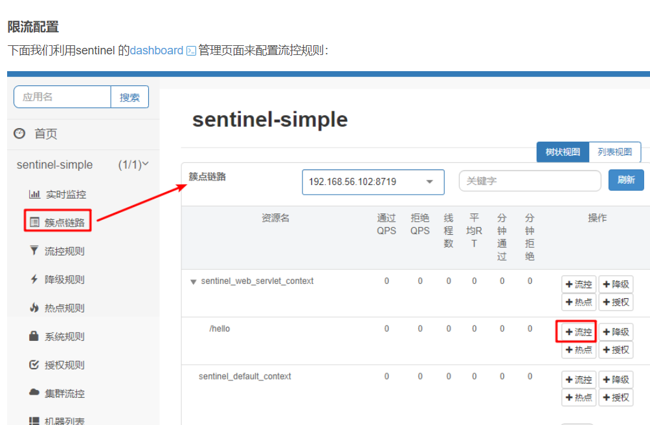Click the 授权规则 check icon
Screen dimensions: 650x425
tap(34, 365)
